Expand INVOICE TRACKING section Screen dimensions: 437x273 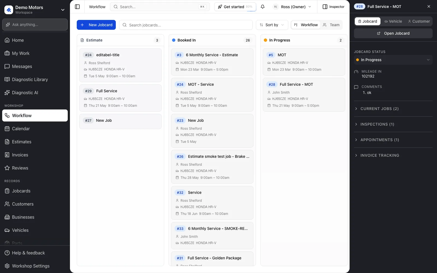(x=393, y=155)
